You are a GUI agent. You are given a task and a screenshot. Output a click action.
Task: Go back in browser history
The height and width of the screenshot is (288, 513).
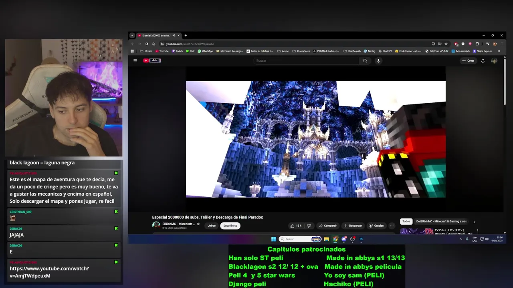[133, 44]
